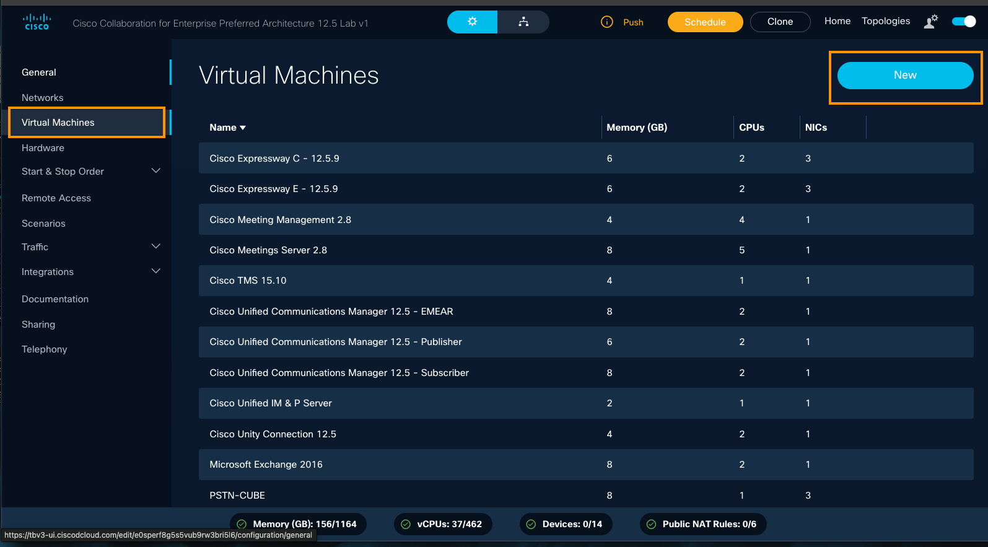The height and width of the screenshot is (547, 988).
Task: Click the New button
Action: [x=905, y=76]
